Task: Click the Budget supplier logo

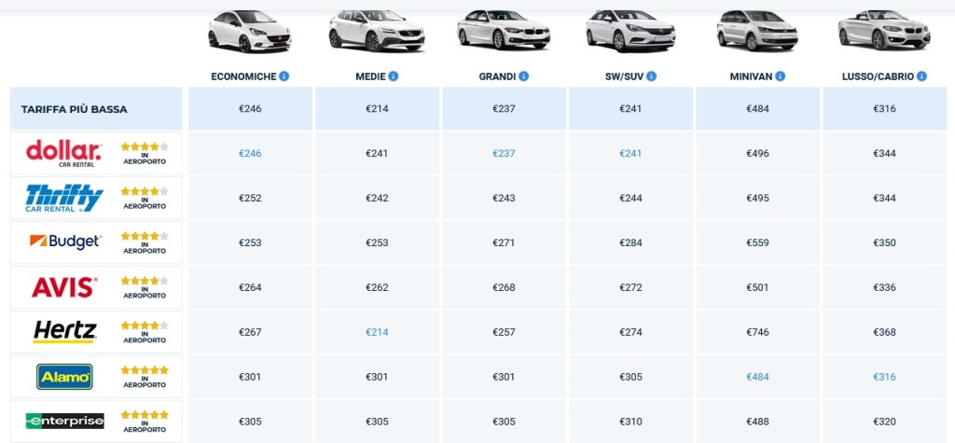Action: (x=63, y=242)
